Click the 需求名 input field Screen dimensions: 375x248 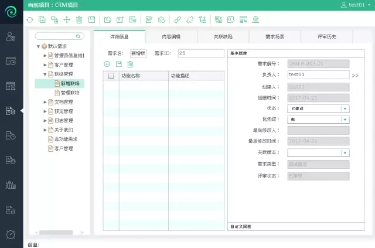coord(138,53)
